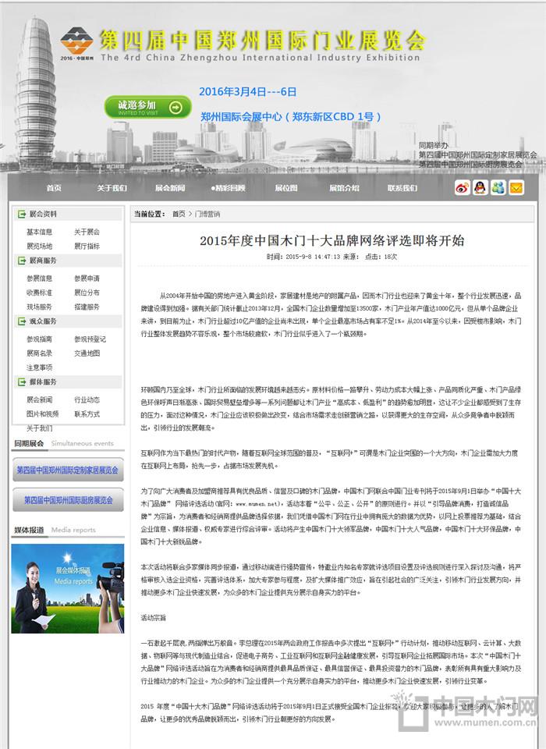Click the 观众服务 section header
Screen dimensions: 546x749
click(x=43, y=321)
